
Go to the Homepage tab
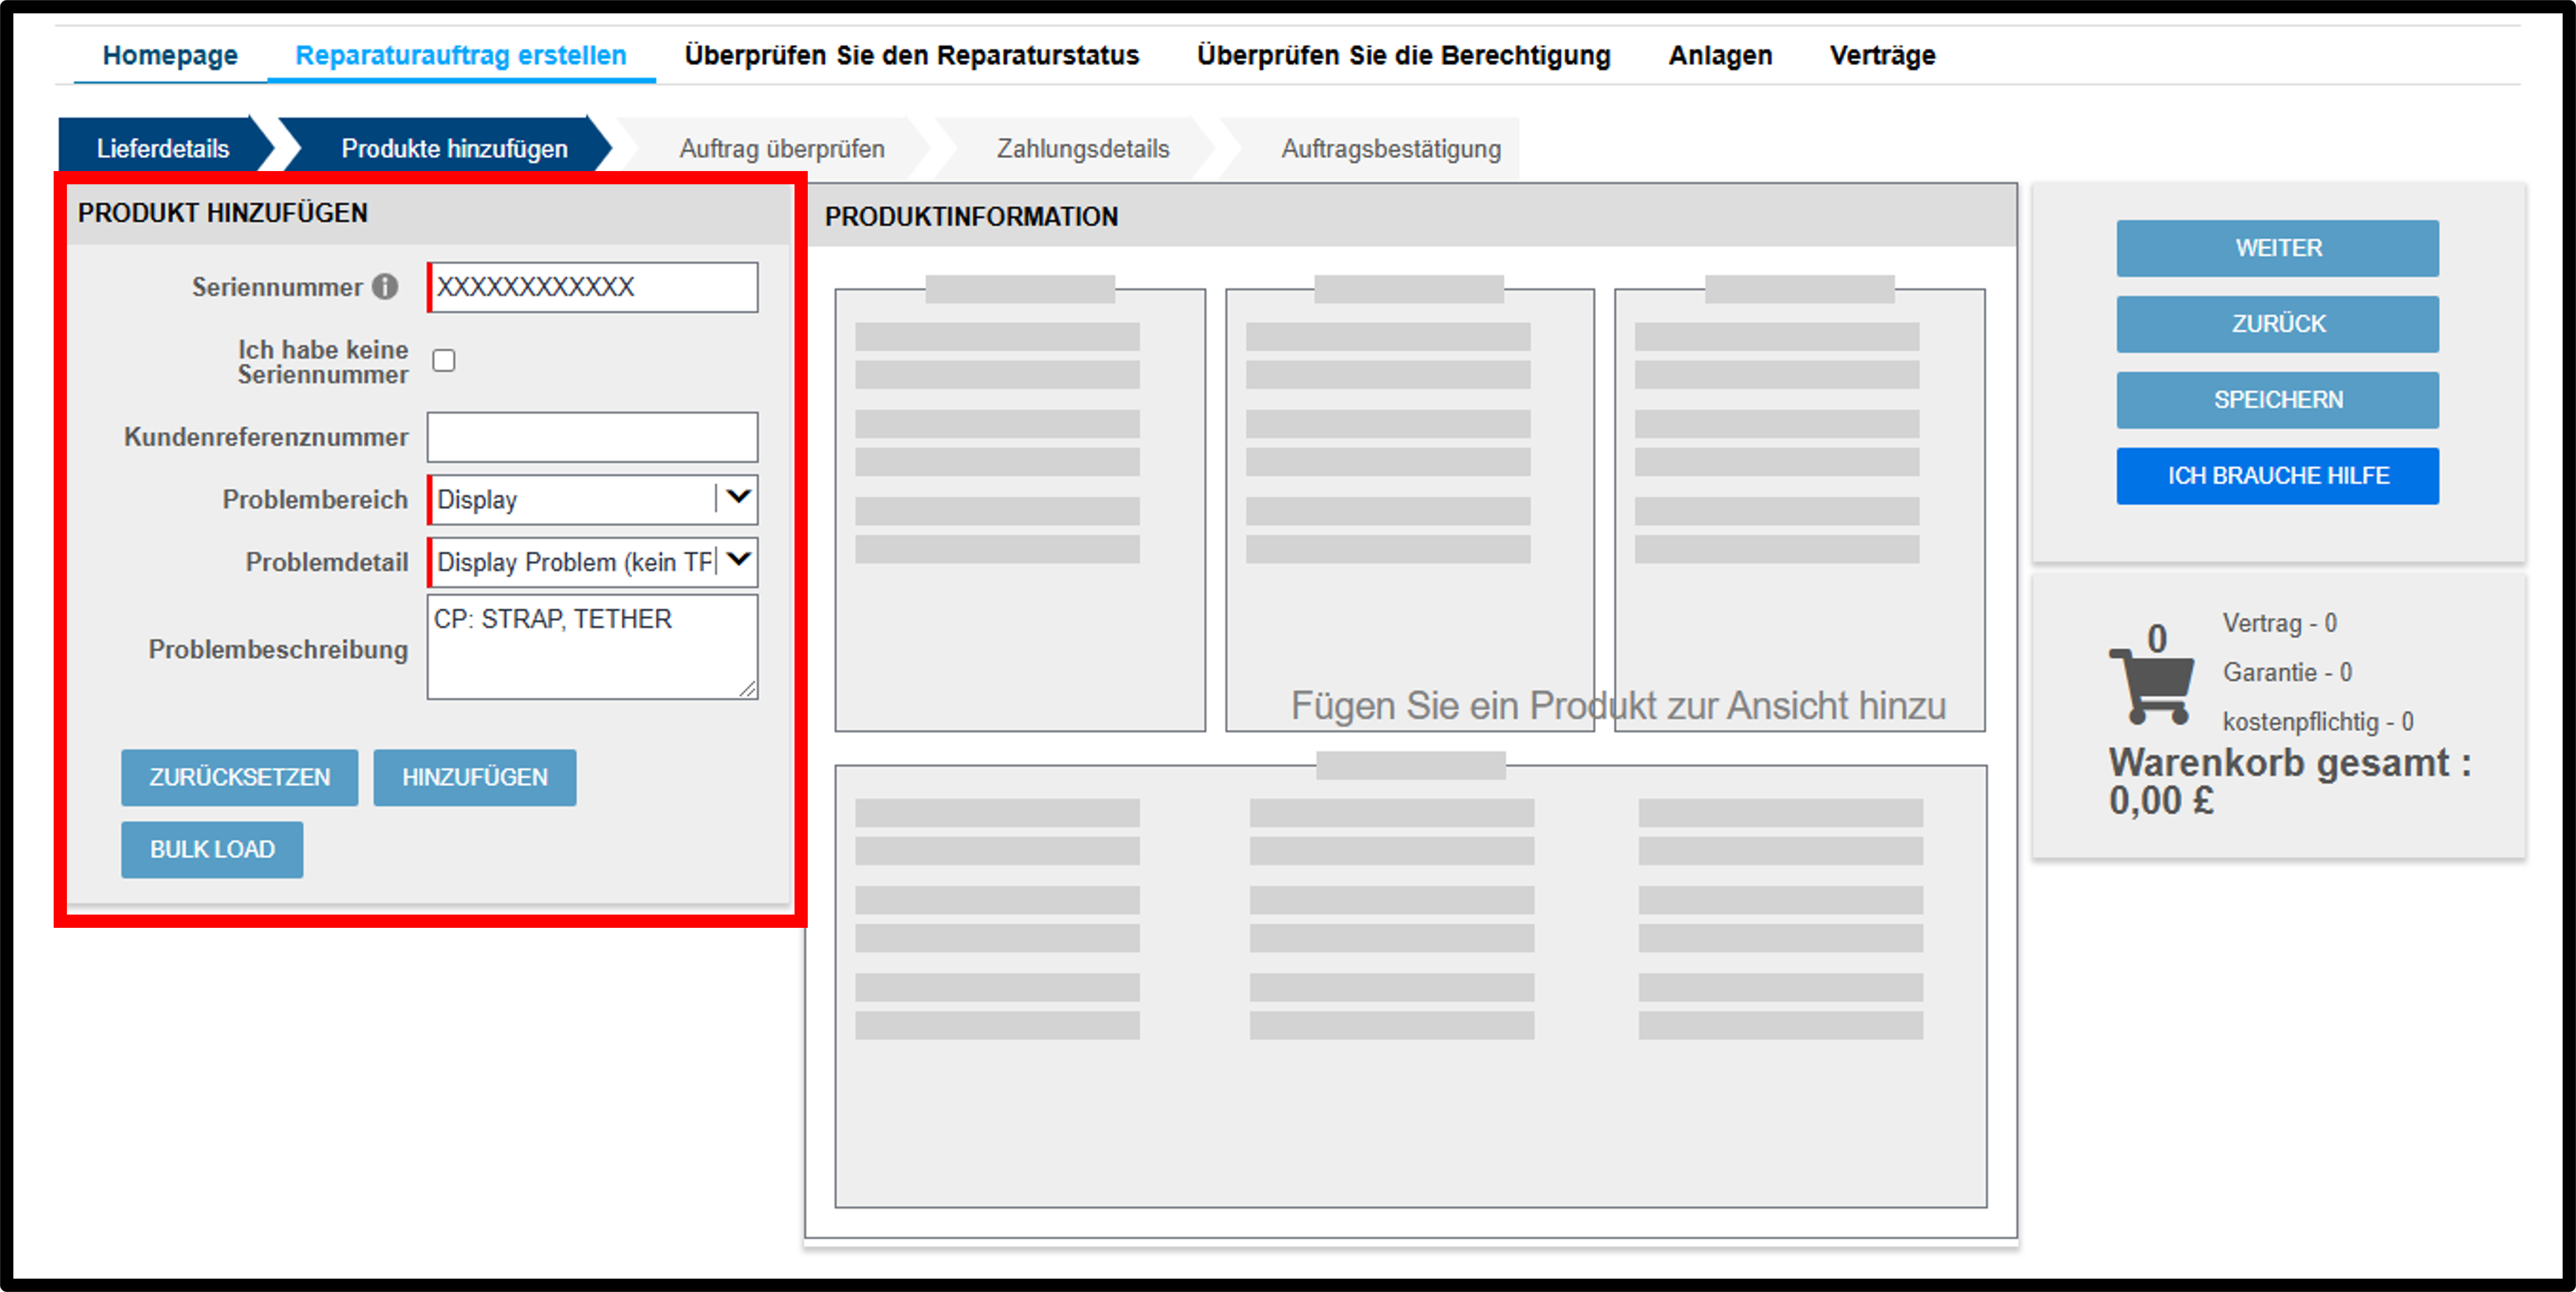tap(170, 55)
